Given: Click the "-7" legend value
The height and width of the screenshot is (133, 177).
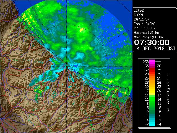Looking at the screenshot, I should 147,124.
